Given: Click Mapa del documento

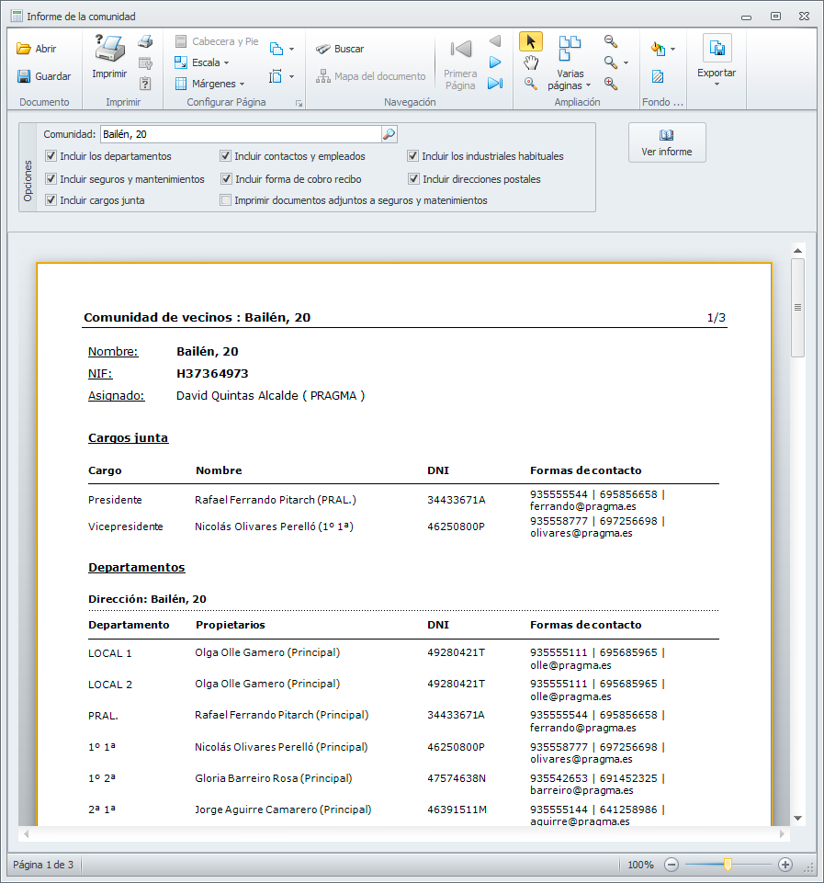Looking at the screenshot, I should pyautogui.click(x=370, y=76).
